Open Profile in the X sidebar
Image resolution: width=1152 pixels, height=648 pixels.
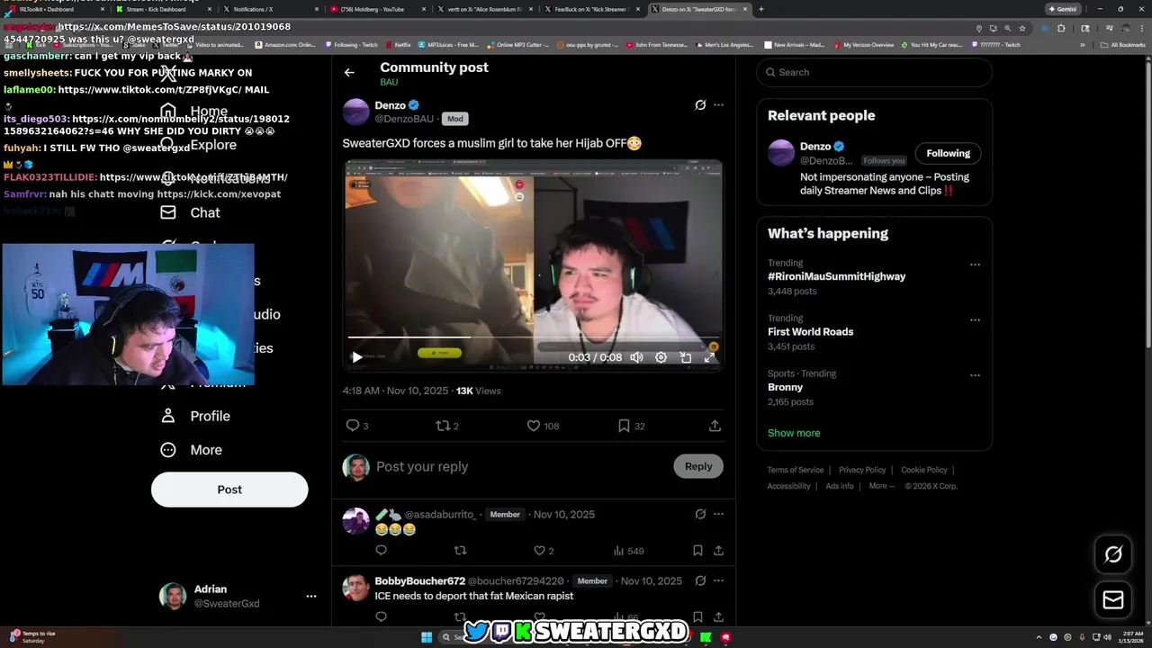[195, 416]
